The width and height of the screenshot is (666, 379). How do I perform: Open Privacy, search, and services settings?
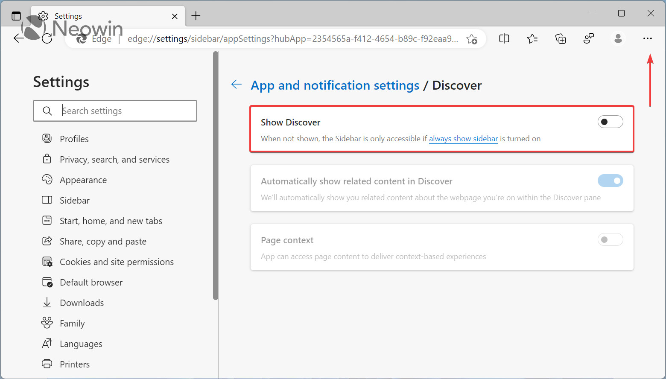point(115,159)
